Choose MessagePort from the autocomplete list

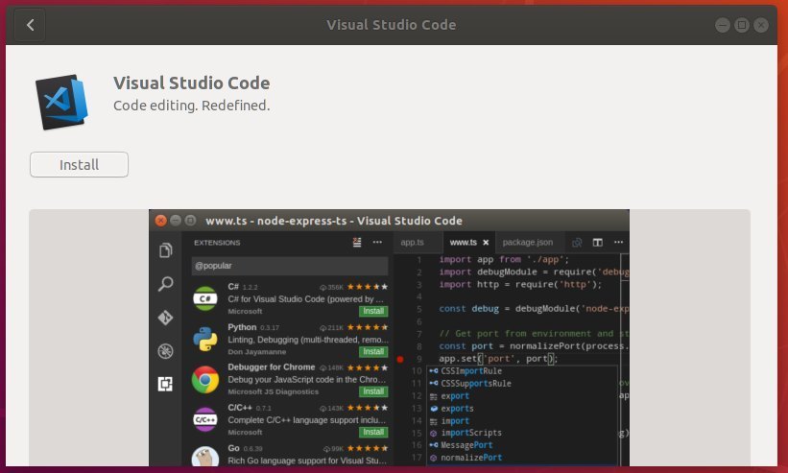tap(521, 445)
